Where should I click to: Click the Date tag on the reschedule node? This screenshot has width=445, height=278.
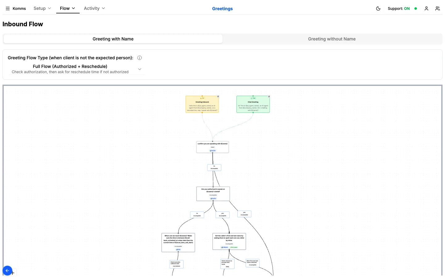click(178, 249)
